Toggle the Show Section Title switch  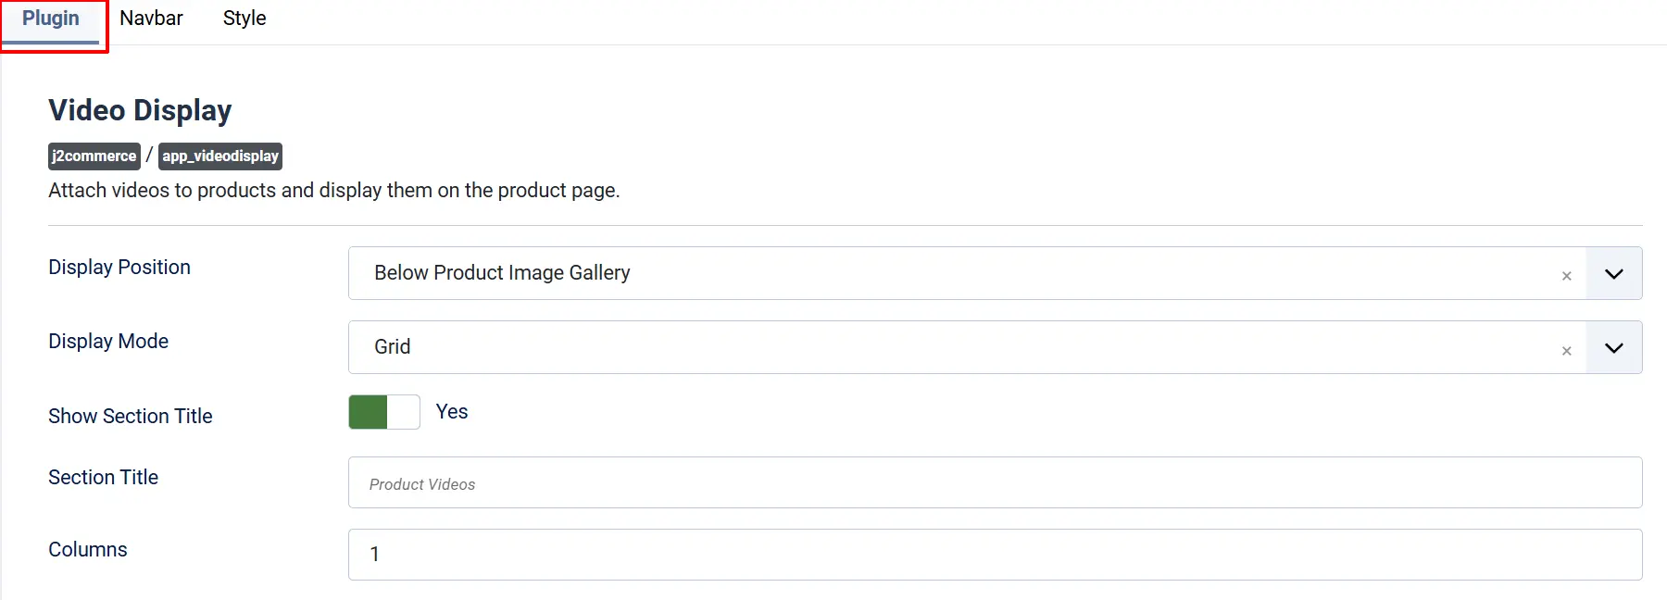384,412
